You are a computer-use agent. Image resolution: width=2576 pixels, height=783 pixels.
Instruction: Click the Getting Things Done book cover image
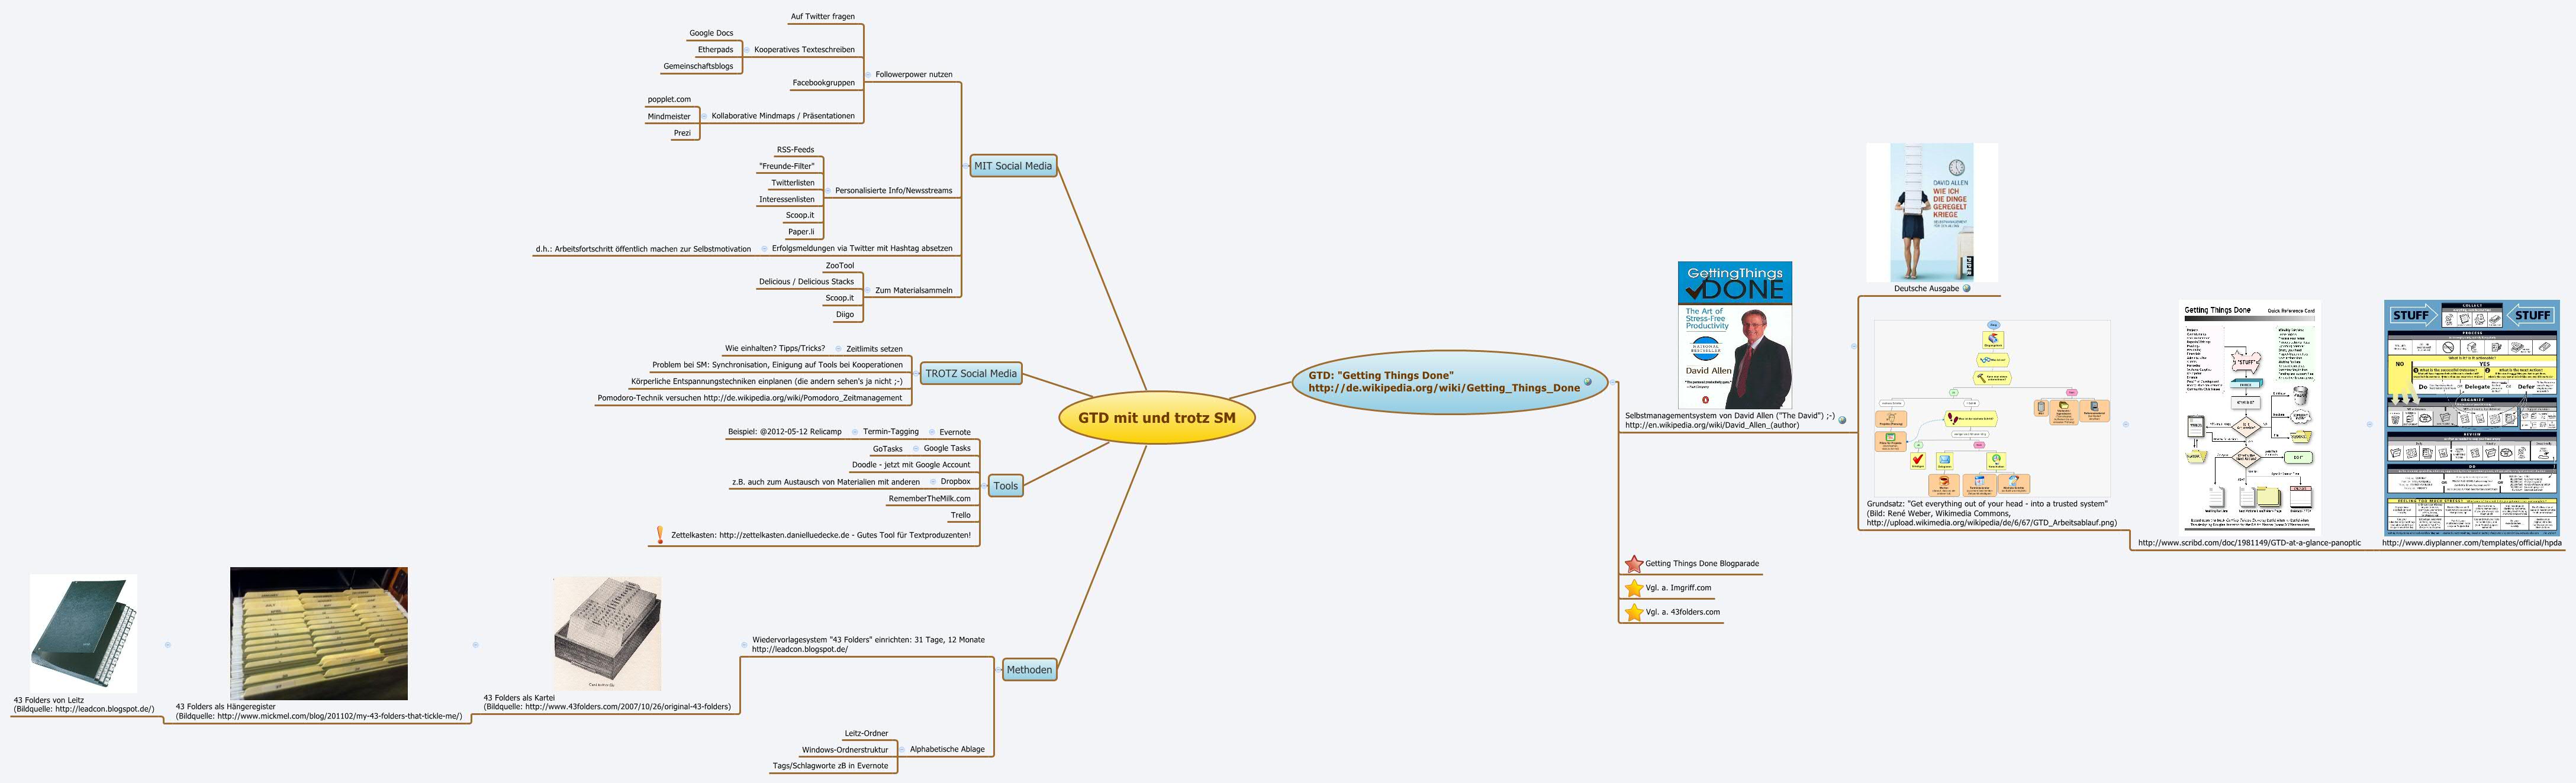click(1734, 335)
